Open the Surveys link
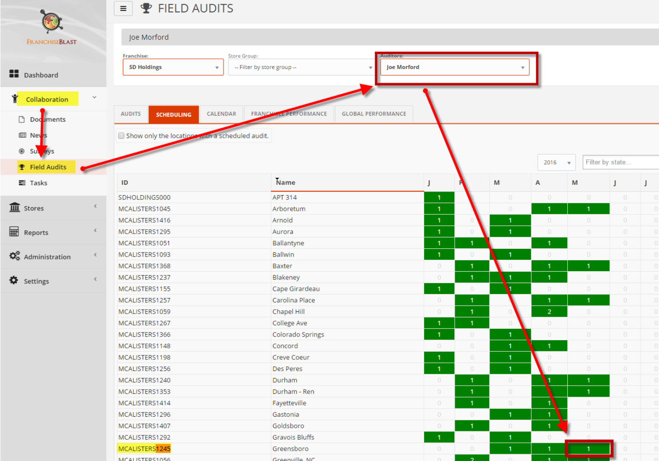The height and width of the screenshot is (461, 659). [42, 151]
